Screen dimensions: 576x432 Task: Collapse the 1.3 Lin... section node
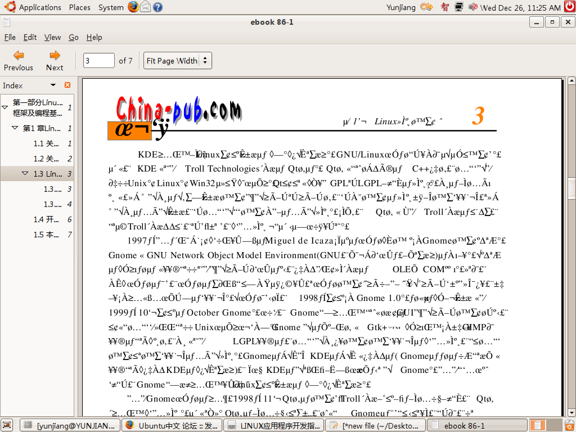tap(25, 173)
